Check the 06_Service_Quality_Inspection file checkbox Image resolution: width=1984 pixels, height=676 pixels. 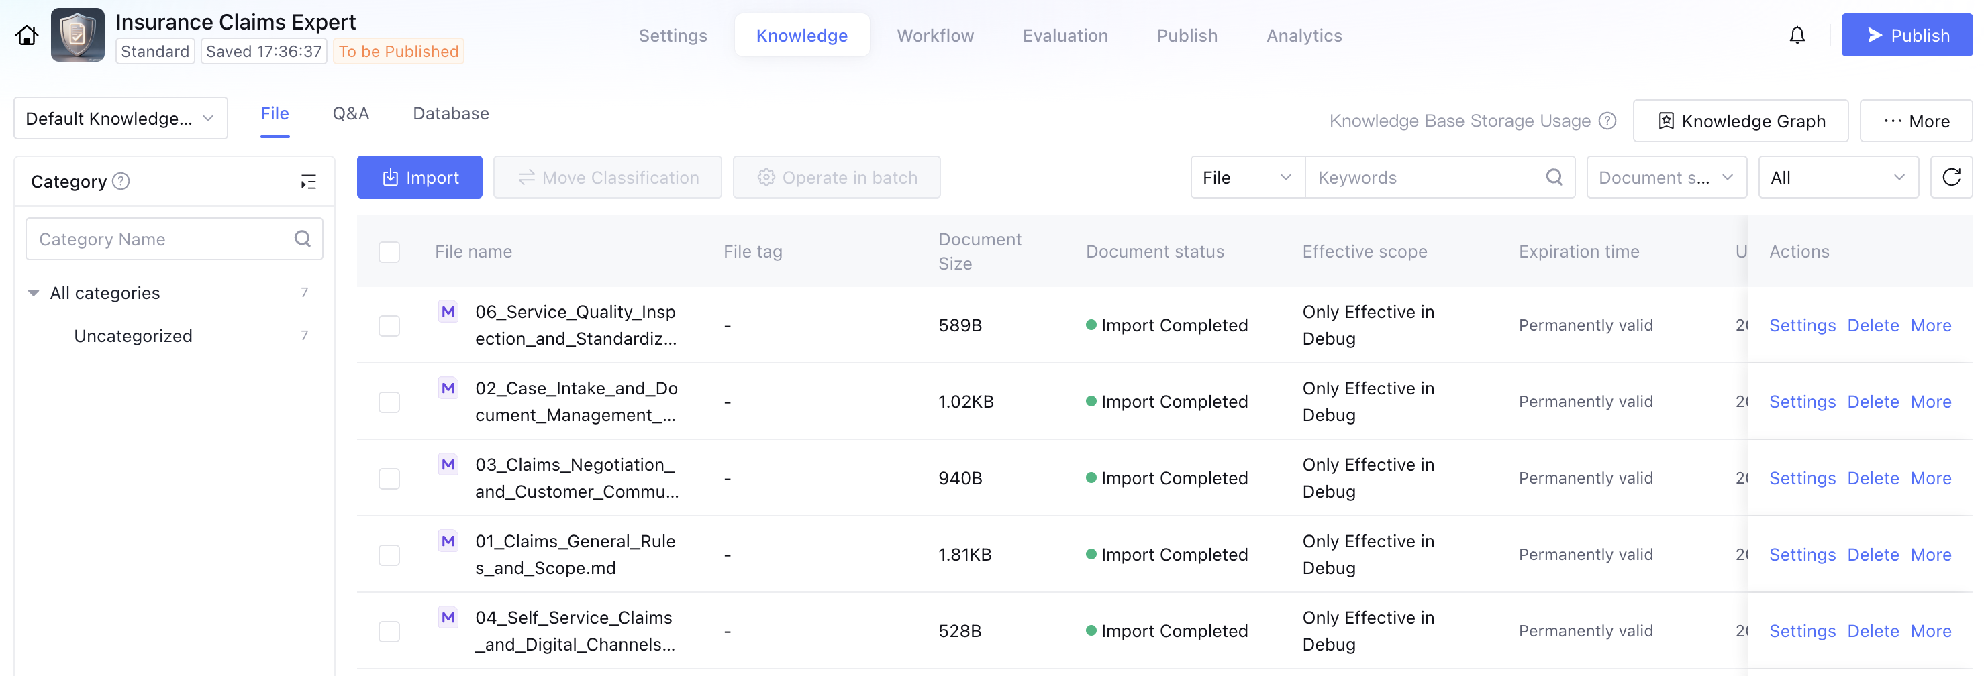tap(389, 325)
